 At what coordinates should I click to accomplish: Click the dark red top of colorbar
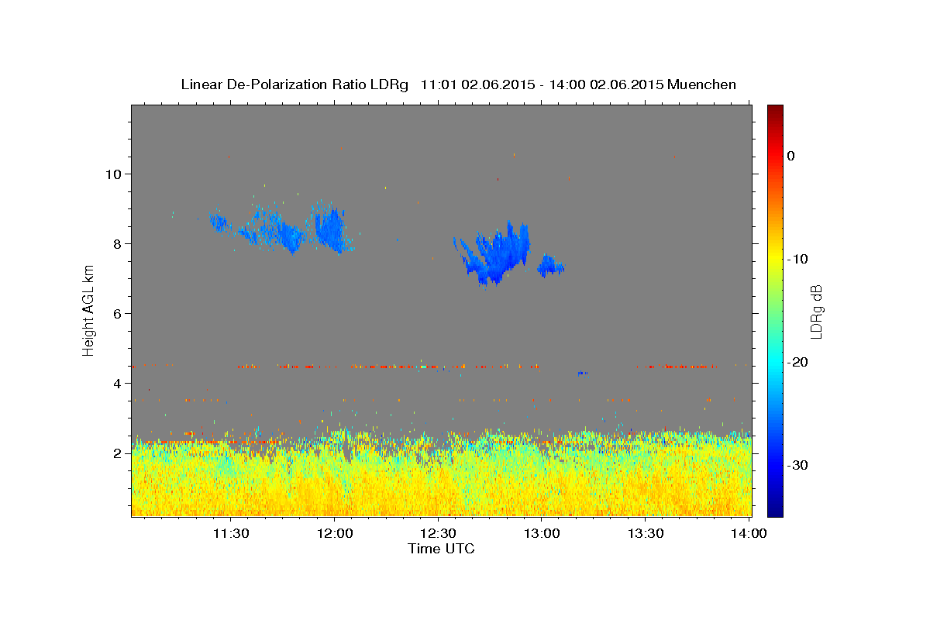point(775,111)
